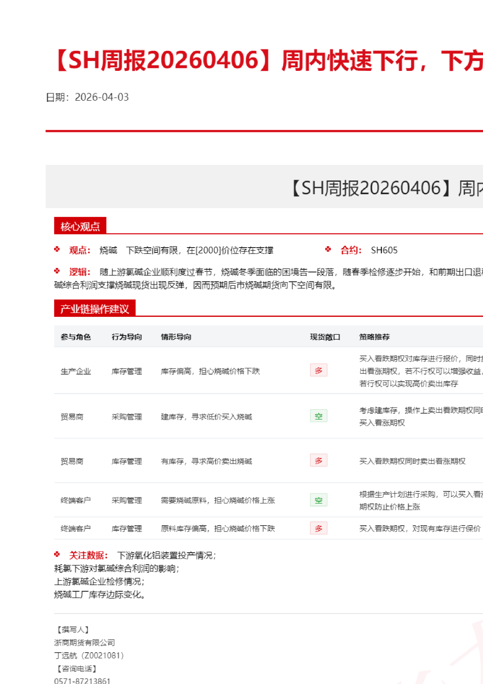
Task: Click the strategy text 买入看跌期权，对现有库存进行保价
Action: (420, 528)
